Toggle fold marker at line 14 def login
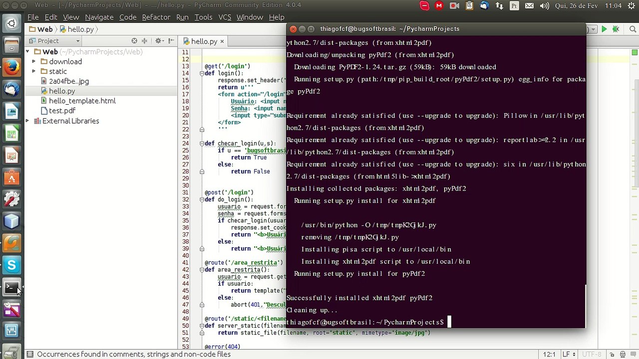This screenshot has width=639, height=359. [x=202, y=73]
